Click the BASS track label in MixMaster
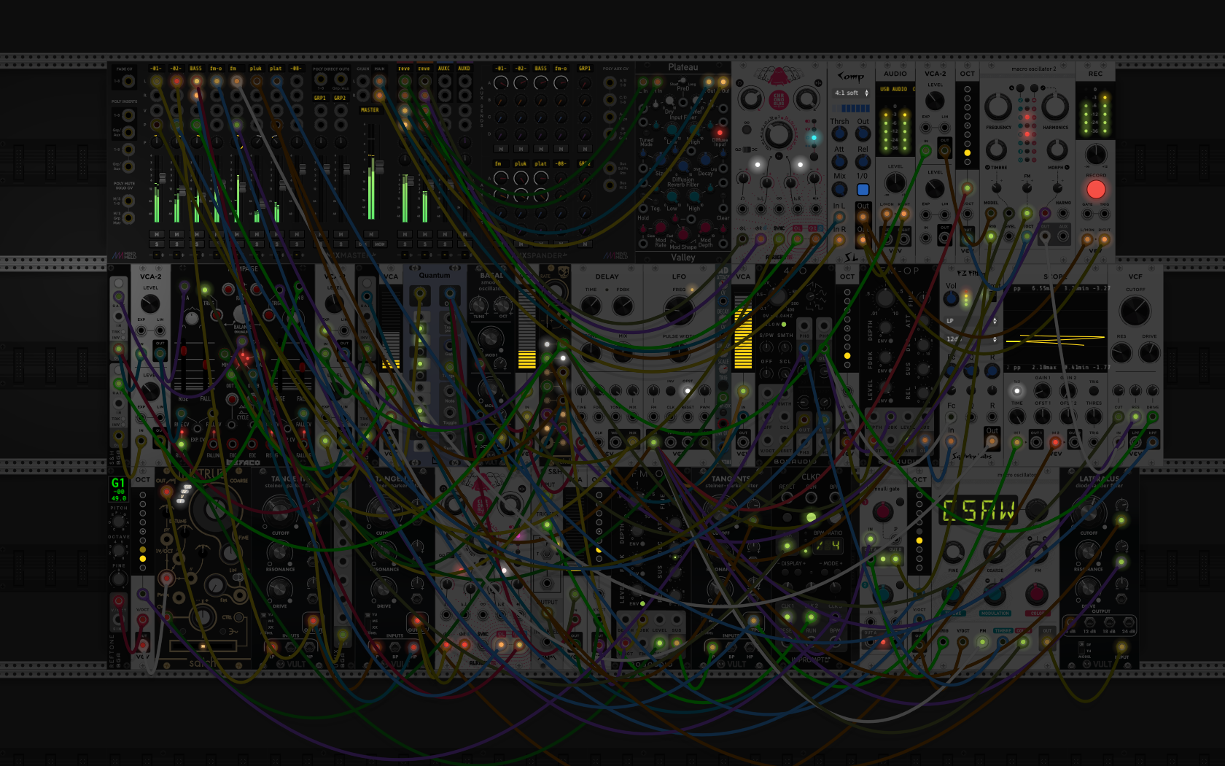This screenshot has height=766, width=1225. tap(195, 69)
